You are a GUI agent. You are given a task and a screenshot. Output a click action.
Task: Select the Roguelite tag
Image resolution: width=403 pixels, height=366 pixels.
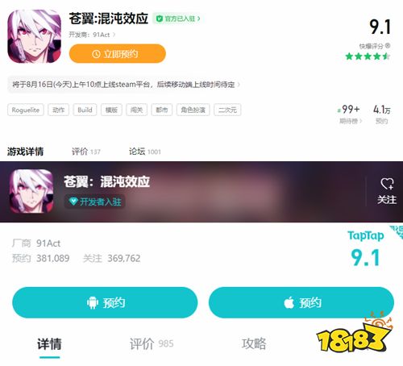pos(26,110)
